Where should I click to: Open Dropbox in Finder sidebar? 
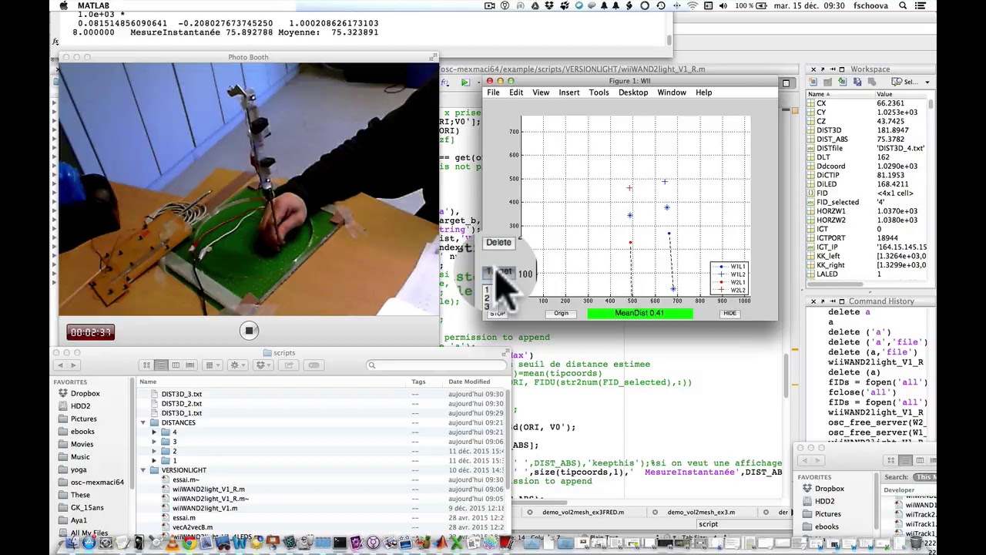(85, 393)
